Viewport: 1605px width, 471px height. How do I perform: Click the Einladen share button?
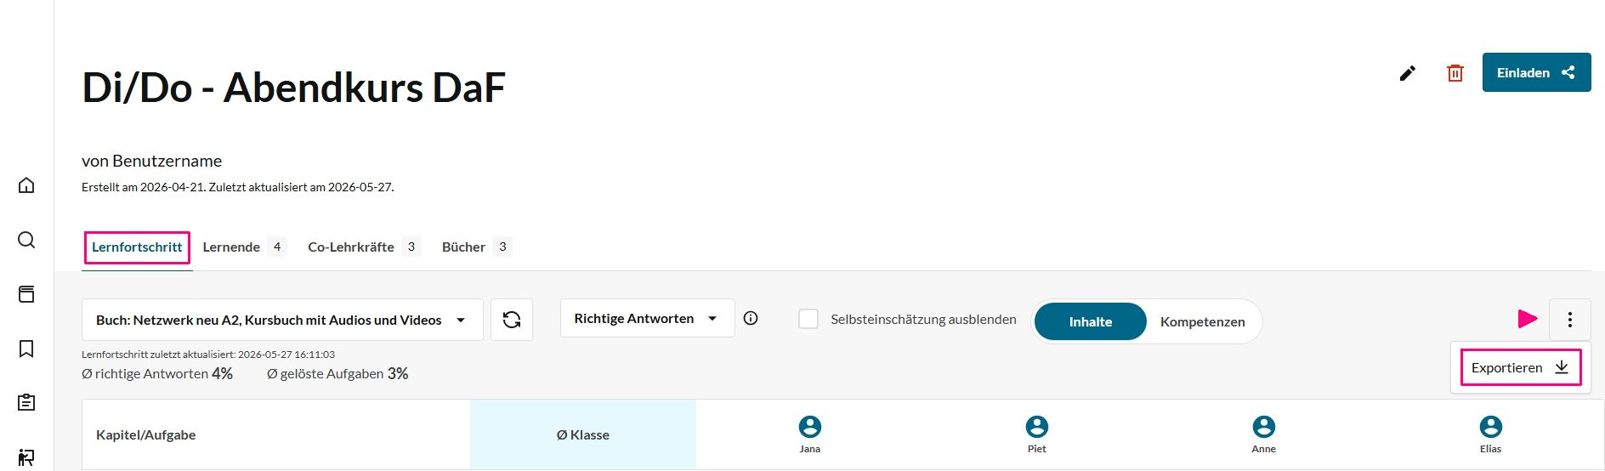coord(1536,72)
